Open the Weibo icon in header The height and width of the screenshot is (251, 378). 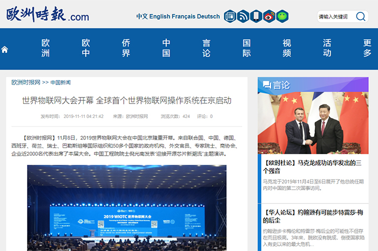point(269,16)
